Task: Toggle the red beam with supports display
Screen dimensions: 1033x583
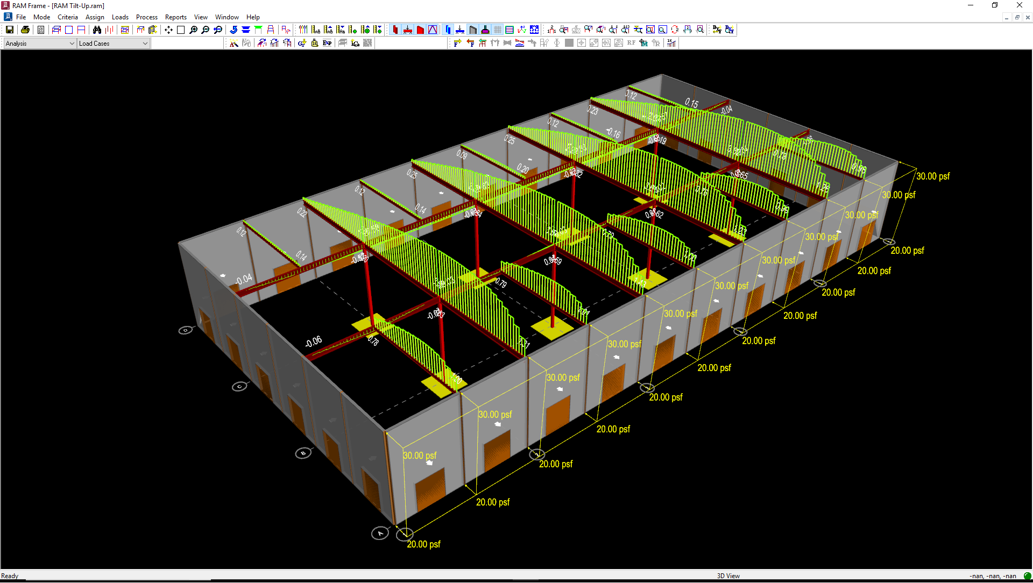Action: pyautogui.click(x=408, y=30)
